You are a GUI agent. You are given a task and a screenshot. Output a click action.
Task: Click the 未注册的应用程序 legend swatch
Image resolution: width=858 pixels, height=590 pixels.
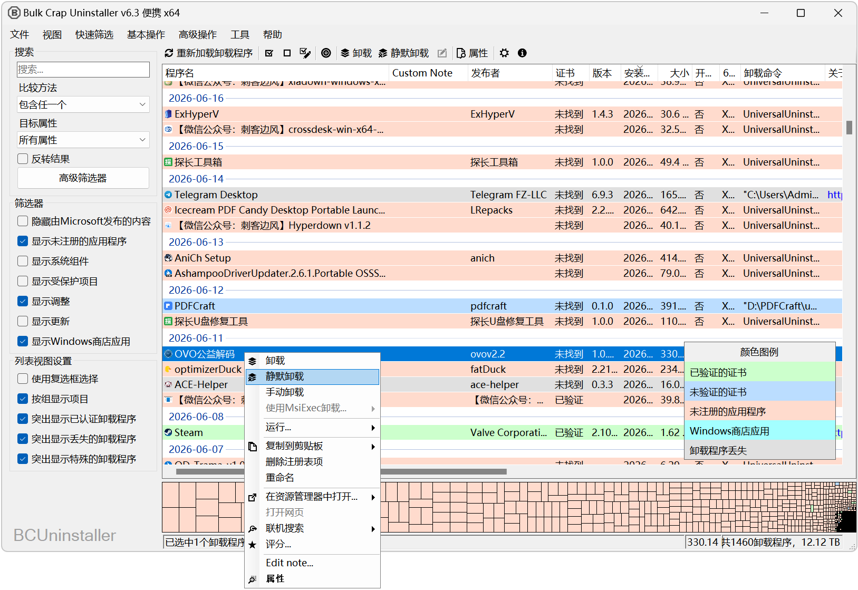pos(760,412)
